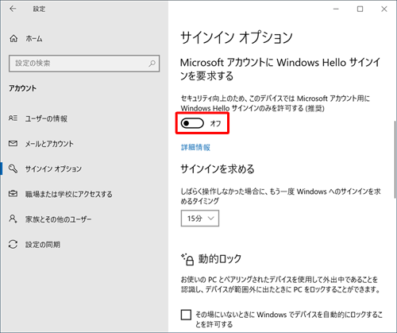Click the メールとアカウント envelope icon
The width and height of the screenshot is (397, 333).
[13, 144]
